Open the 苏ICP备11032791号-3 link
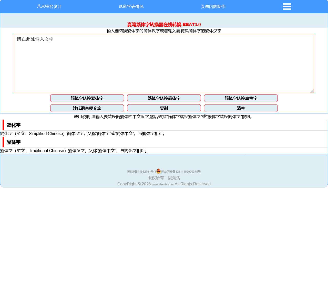Viewport: 328px width, 306px height. [141, 172]
